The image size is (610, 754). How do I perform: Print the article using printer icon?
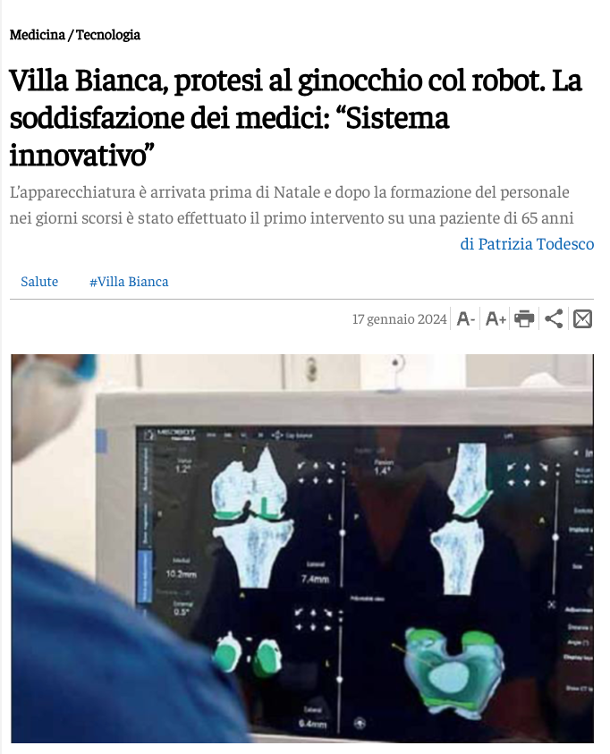click(524, 318)
